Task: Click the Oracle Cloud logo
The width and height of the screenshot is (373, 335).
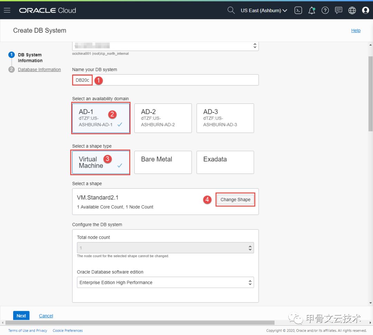Action: (x=48, y=10)
